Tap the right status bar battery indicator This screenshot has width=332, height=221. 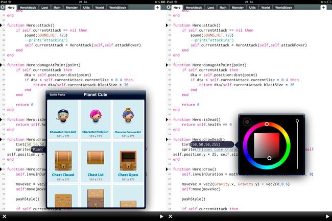click(x=328, y=2)
